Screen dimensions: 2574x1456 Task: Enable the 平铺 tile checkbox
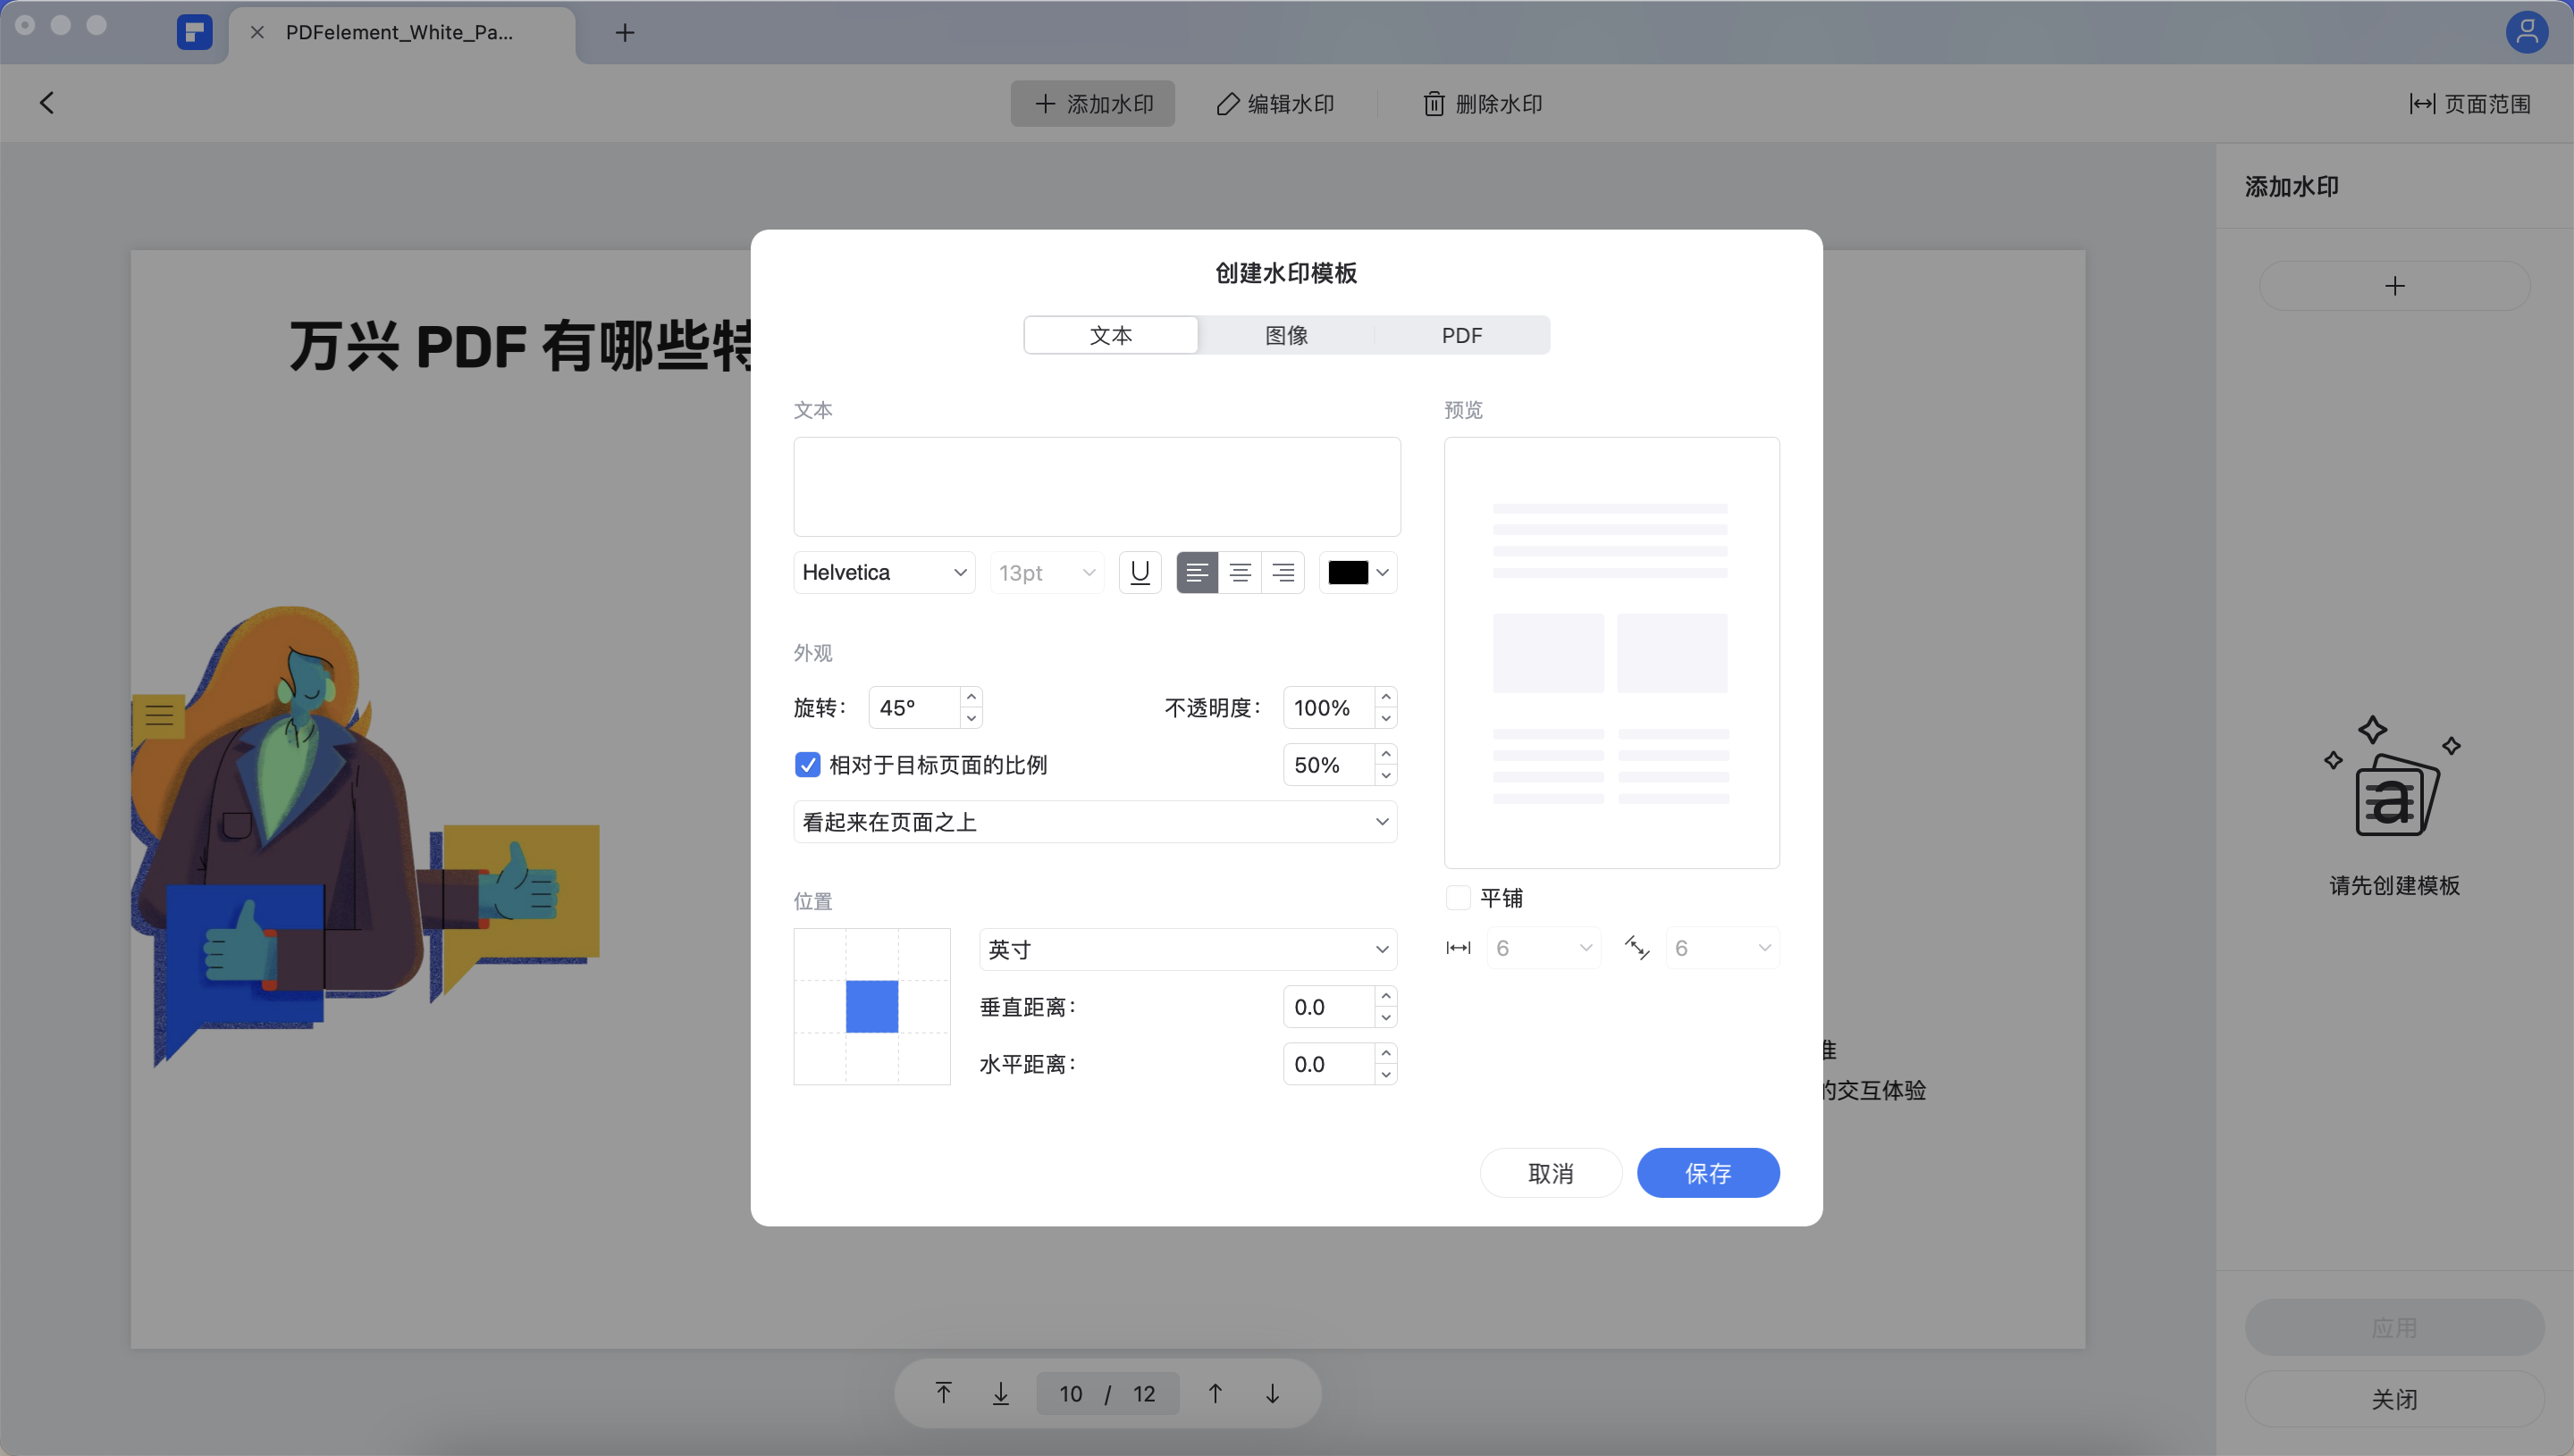[1459, 897]
